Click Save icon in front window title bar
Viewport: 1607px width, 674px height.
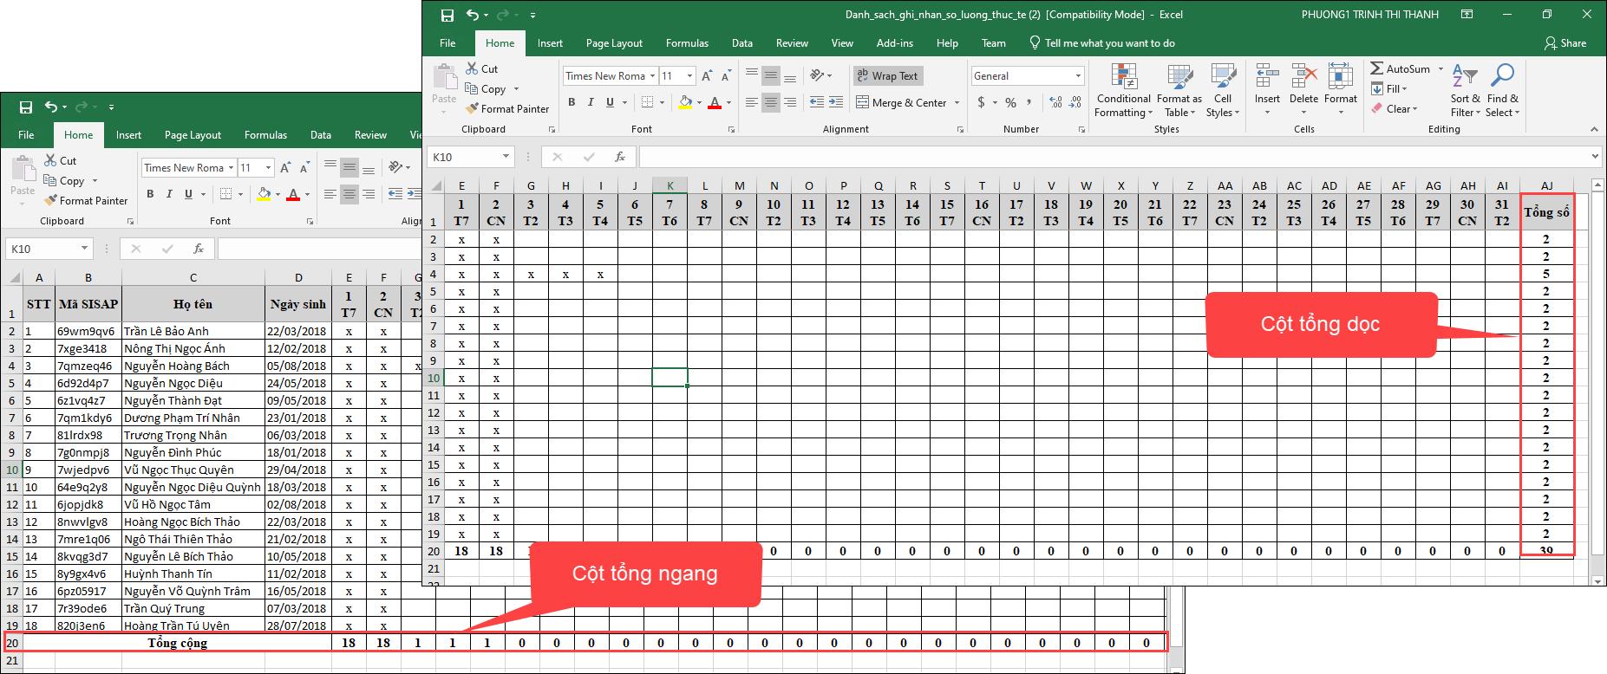[x=447, y=15]
